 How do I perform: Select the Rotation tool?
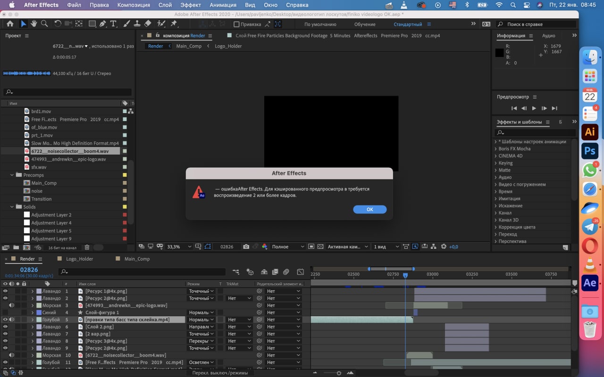pos(58,24)
